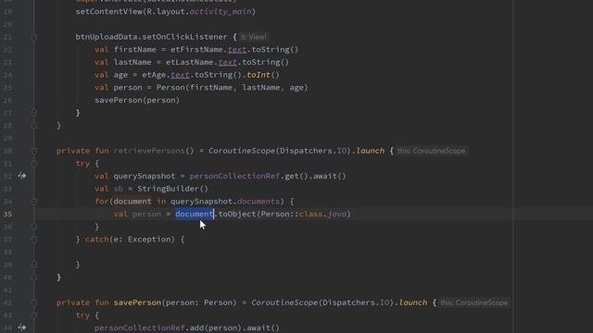Image resolution: width=593 pixels, height=333 pixels.
Task: Collapse the catch block at line 37
Action: [33, 240]
